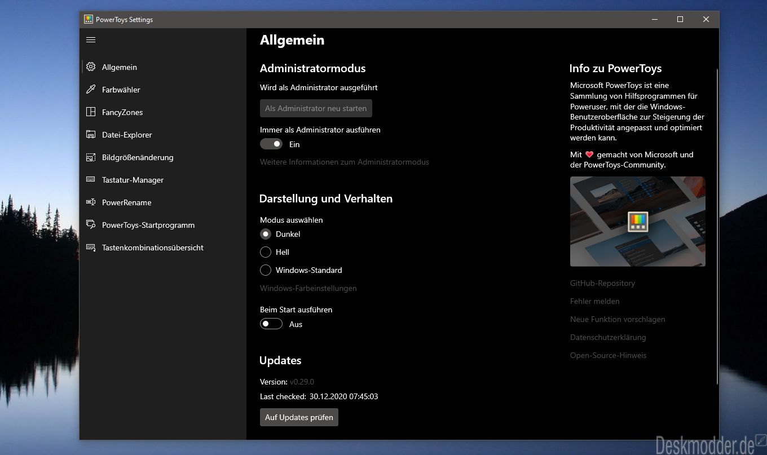Click the PowerToys-Startprogramm icon
Screen dimensions: 767x455
coord(91,225)
